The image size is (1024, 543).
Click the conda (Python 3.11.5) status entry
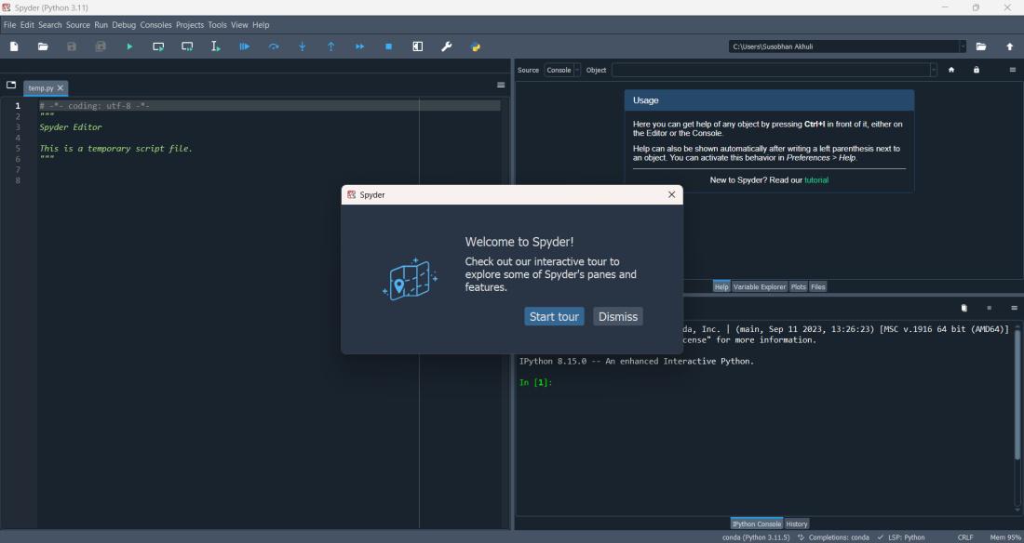click(756, 537)
